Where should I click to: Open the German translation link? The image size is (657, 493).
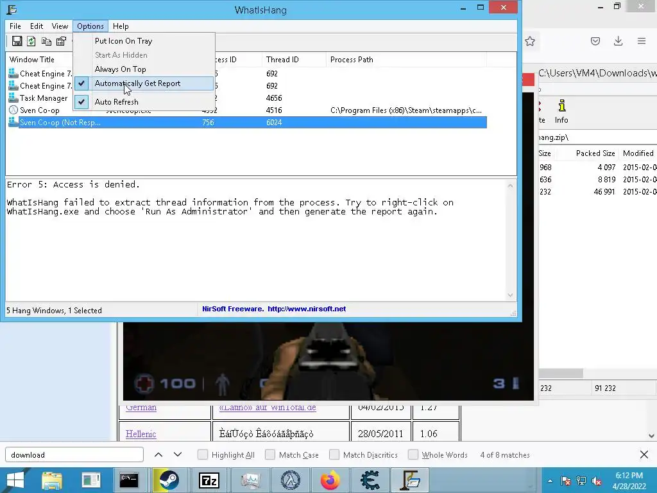141,408
